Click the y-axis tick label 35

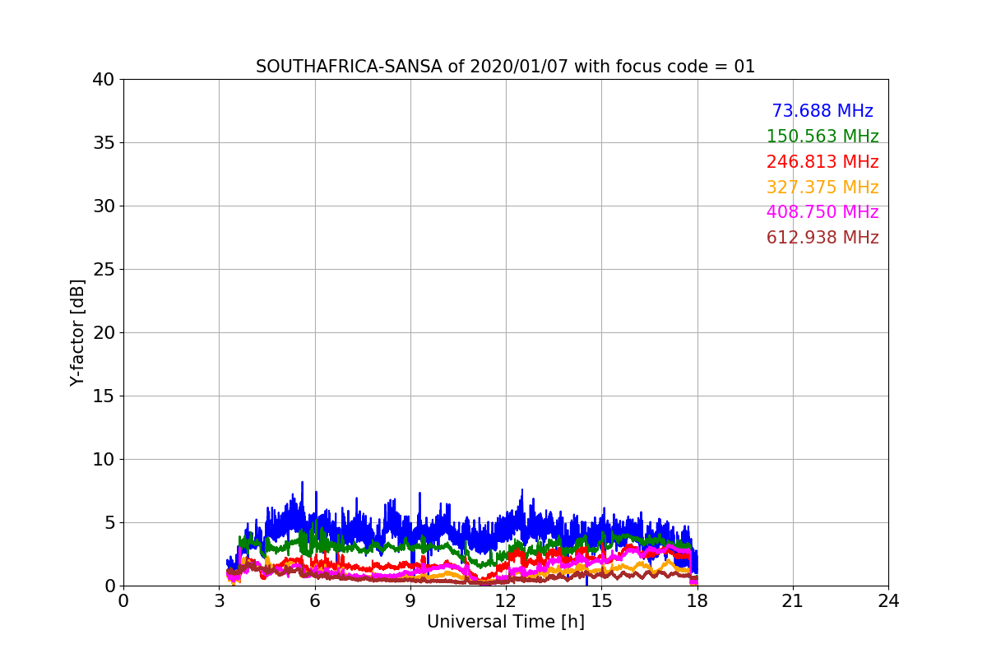103,143
